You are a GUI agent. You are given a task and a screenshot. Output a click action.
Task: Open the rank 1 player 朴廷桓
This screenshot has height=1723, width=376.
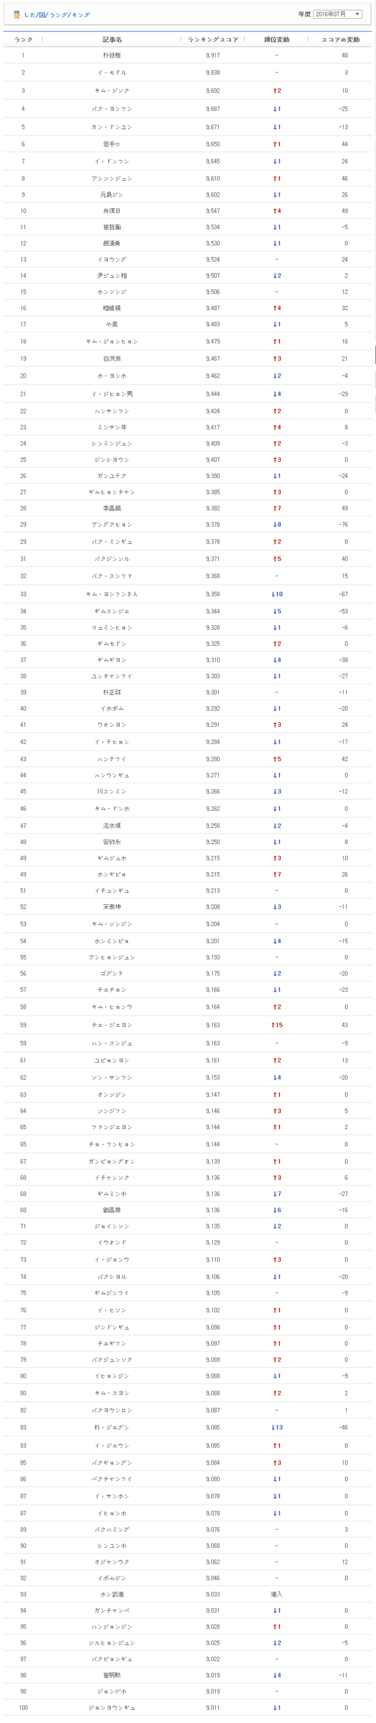click(x=112, y=55)
